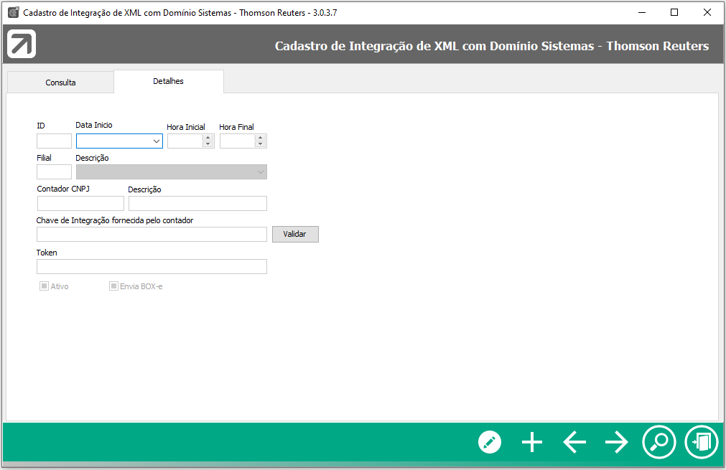
Task: Click the arrow logo in header
Action: click(x=22, y=45)
